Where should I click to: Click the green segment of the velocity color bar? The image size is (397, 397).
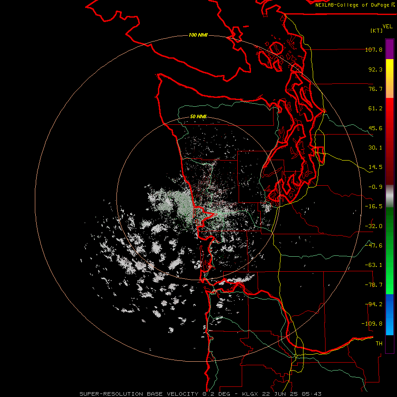click(390, 251)
